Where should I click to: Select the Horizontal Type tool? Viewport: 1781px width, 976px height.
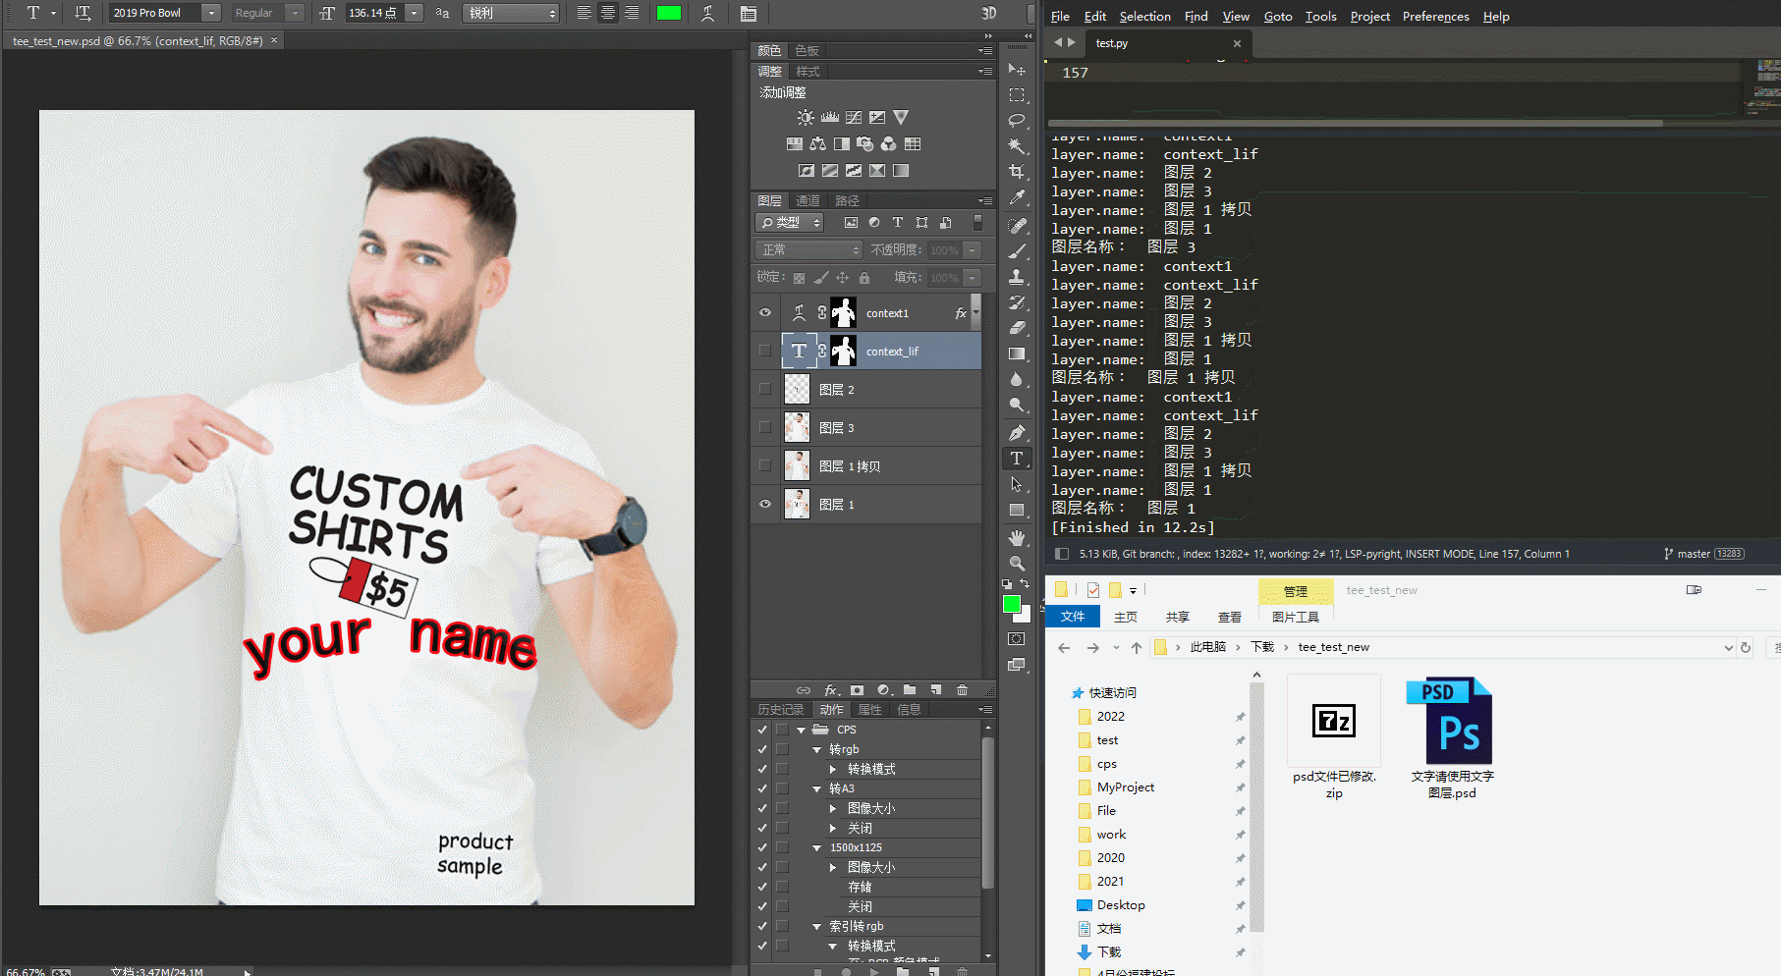[x=1017, y=459]
